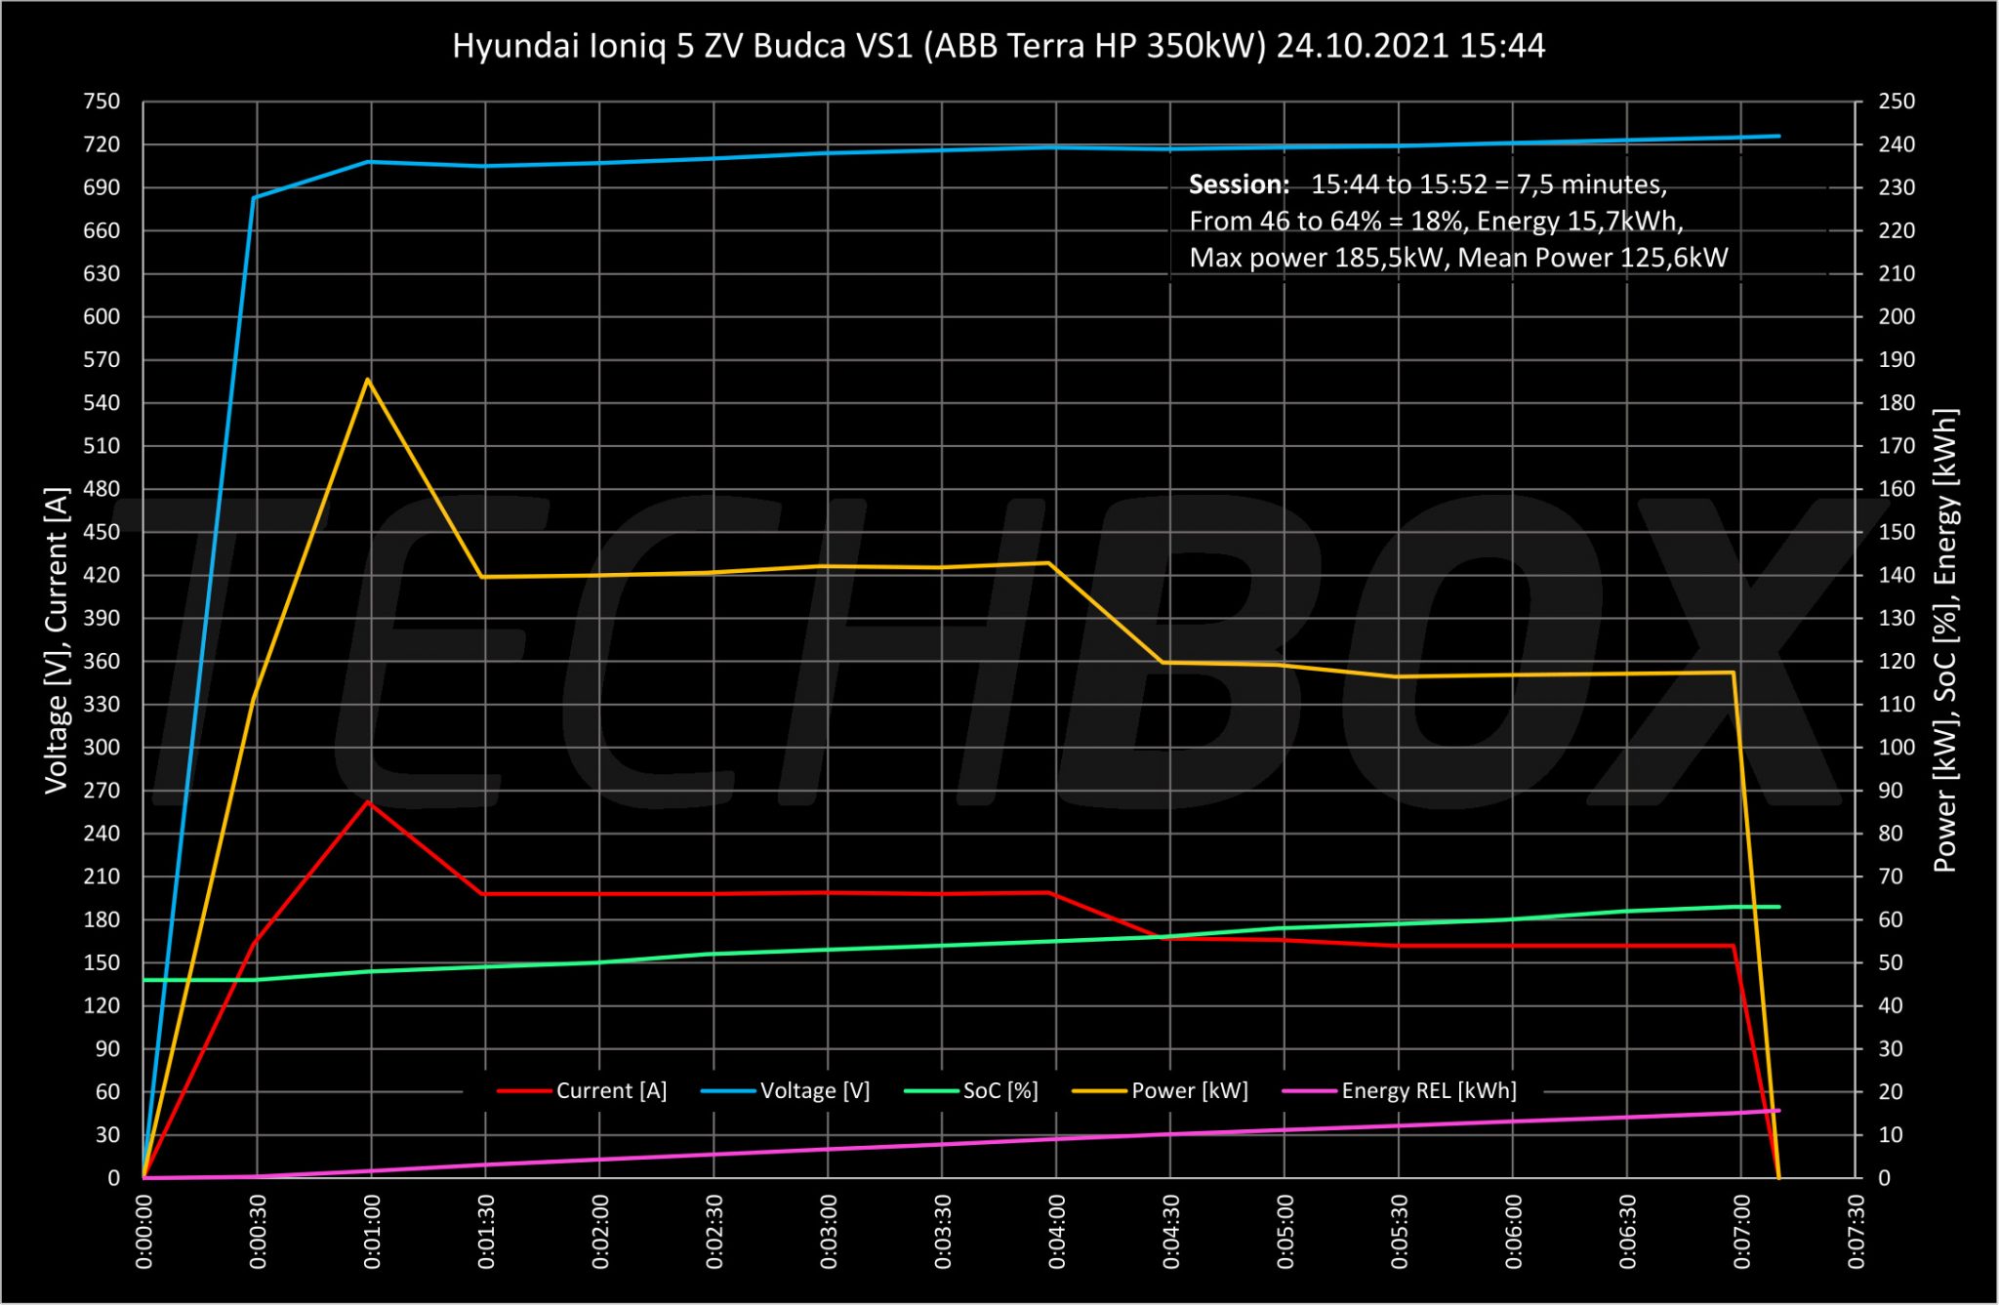Click the right axis title Power, SoC, Energy
This screenshot has height=1305, width=1999.
pos(1945,640)
